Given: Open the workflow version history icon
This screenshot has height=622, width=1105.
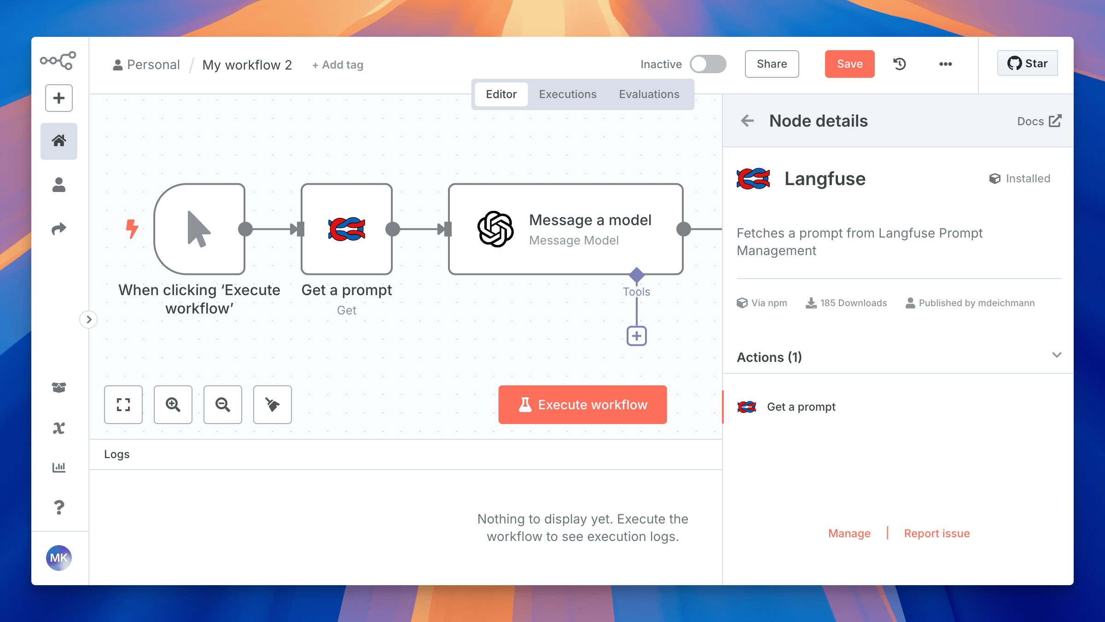Looking at the screenshot, I should pos(899,64).
